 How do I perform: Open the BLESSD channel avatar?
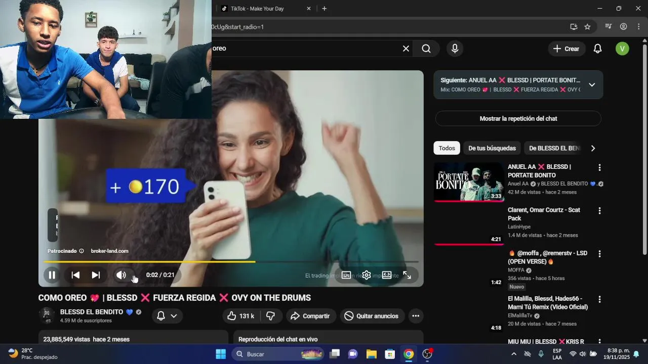[47, 316]
